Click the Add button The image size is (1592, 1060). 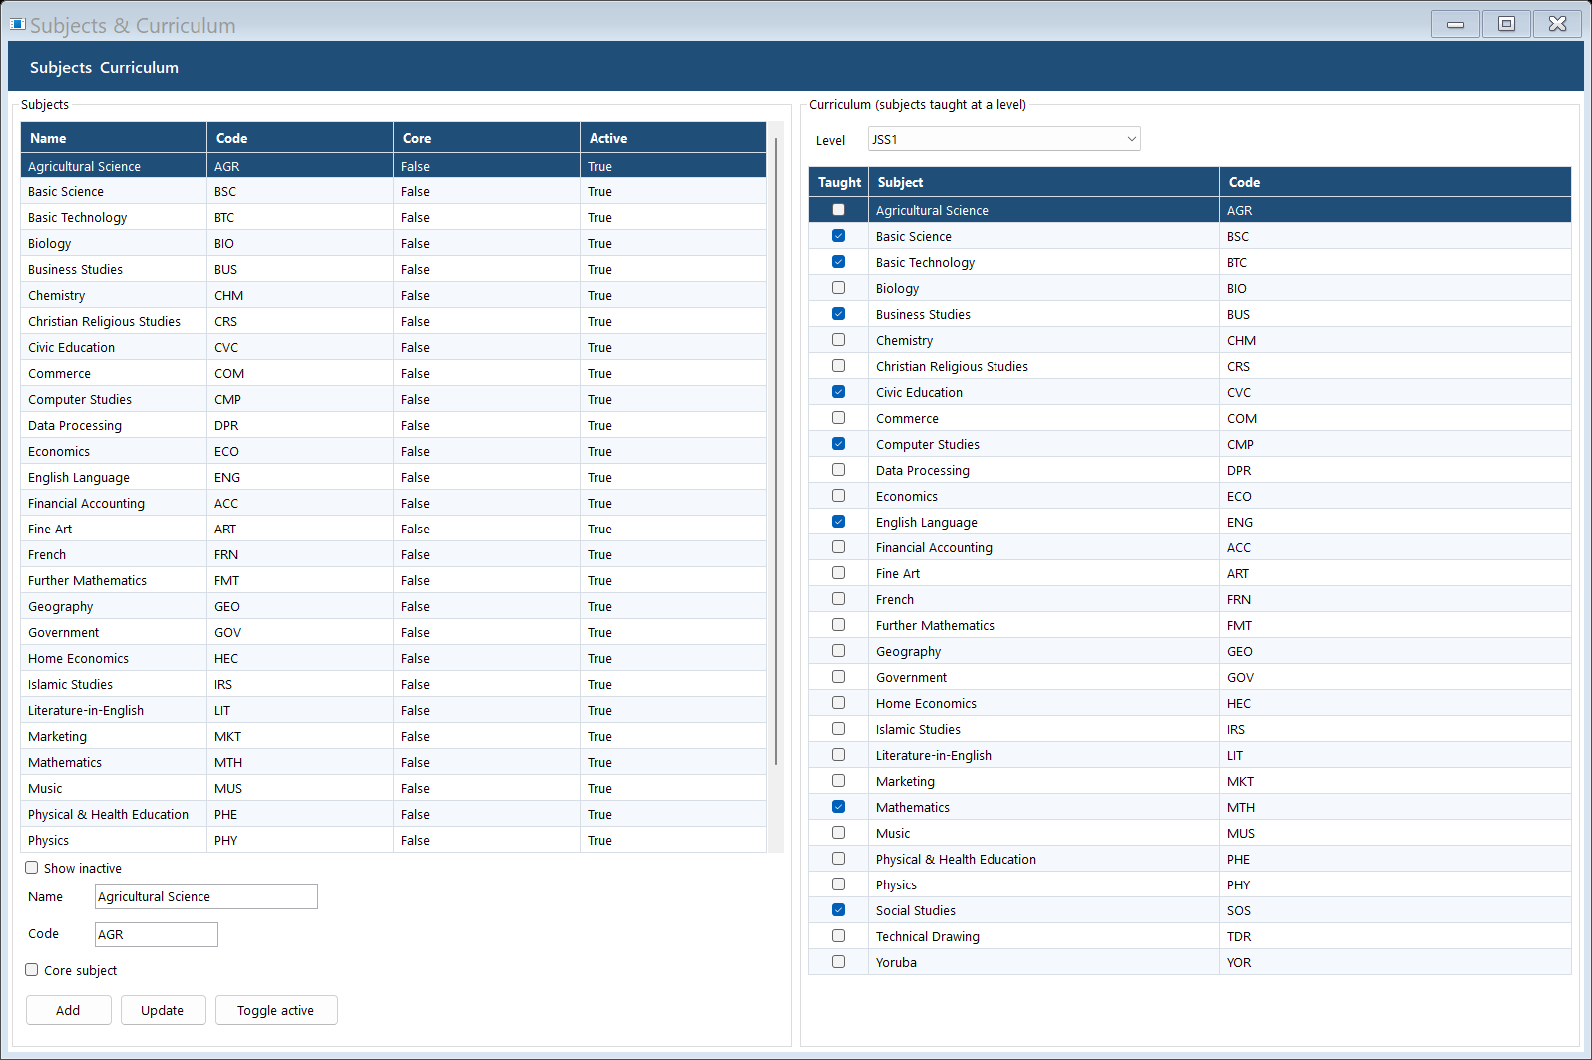pos(68,1010)
